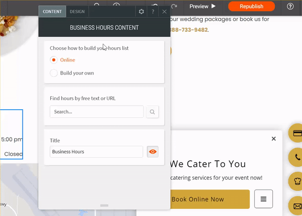Switch to the Design tab
Viewport: 302px width, 216px height.
pyautogui.click(x=77, y=12)
